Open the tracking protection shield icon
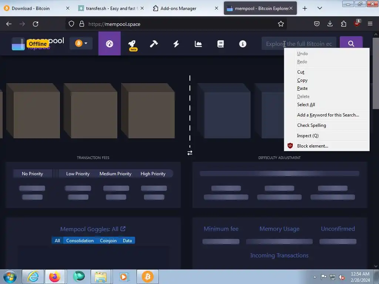 pos(71,24)
